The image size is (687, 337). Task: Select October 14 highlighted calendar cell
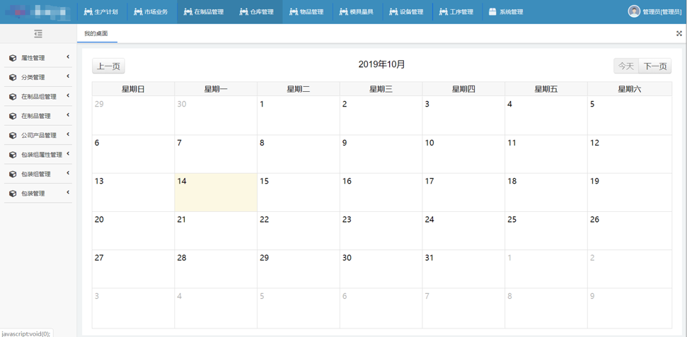point(216,192)
